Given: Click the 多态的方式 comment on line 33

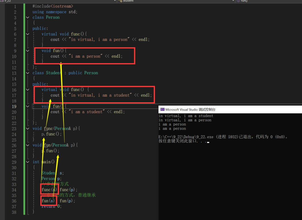Looking at the screenshot, I should click(x=55, y=184).
